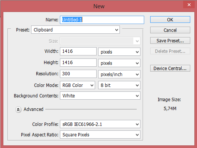Click the Cancel button
Viewport: 197px width, 148px height.
pos(170,30)
